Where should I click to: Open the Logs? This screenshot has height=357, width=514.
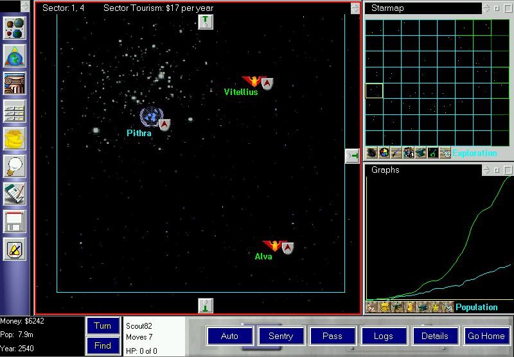tap(384, 336)
